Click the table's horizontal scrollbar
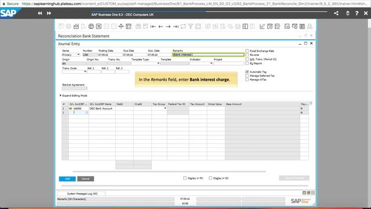 coord(169,171)
